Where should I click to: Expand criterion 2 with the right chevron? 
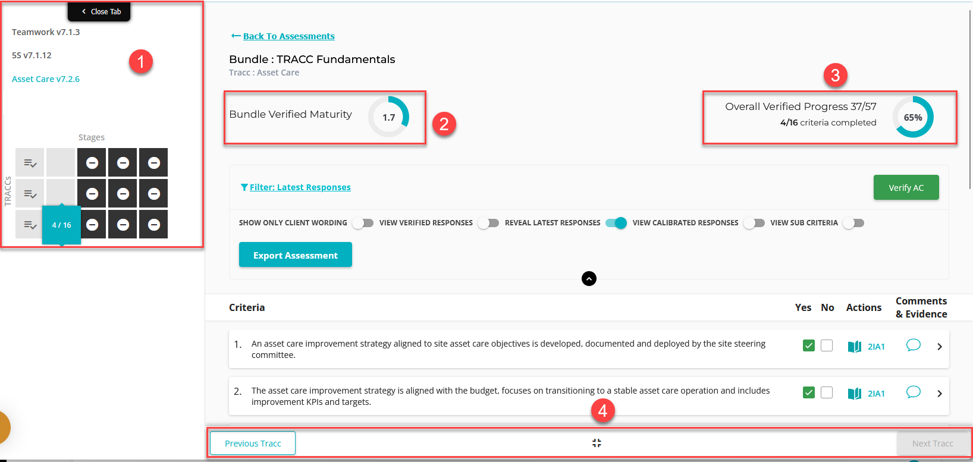click(940, 394)
